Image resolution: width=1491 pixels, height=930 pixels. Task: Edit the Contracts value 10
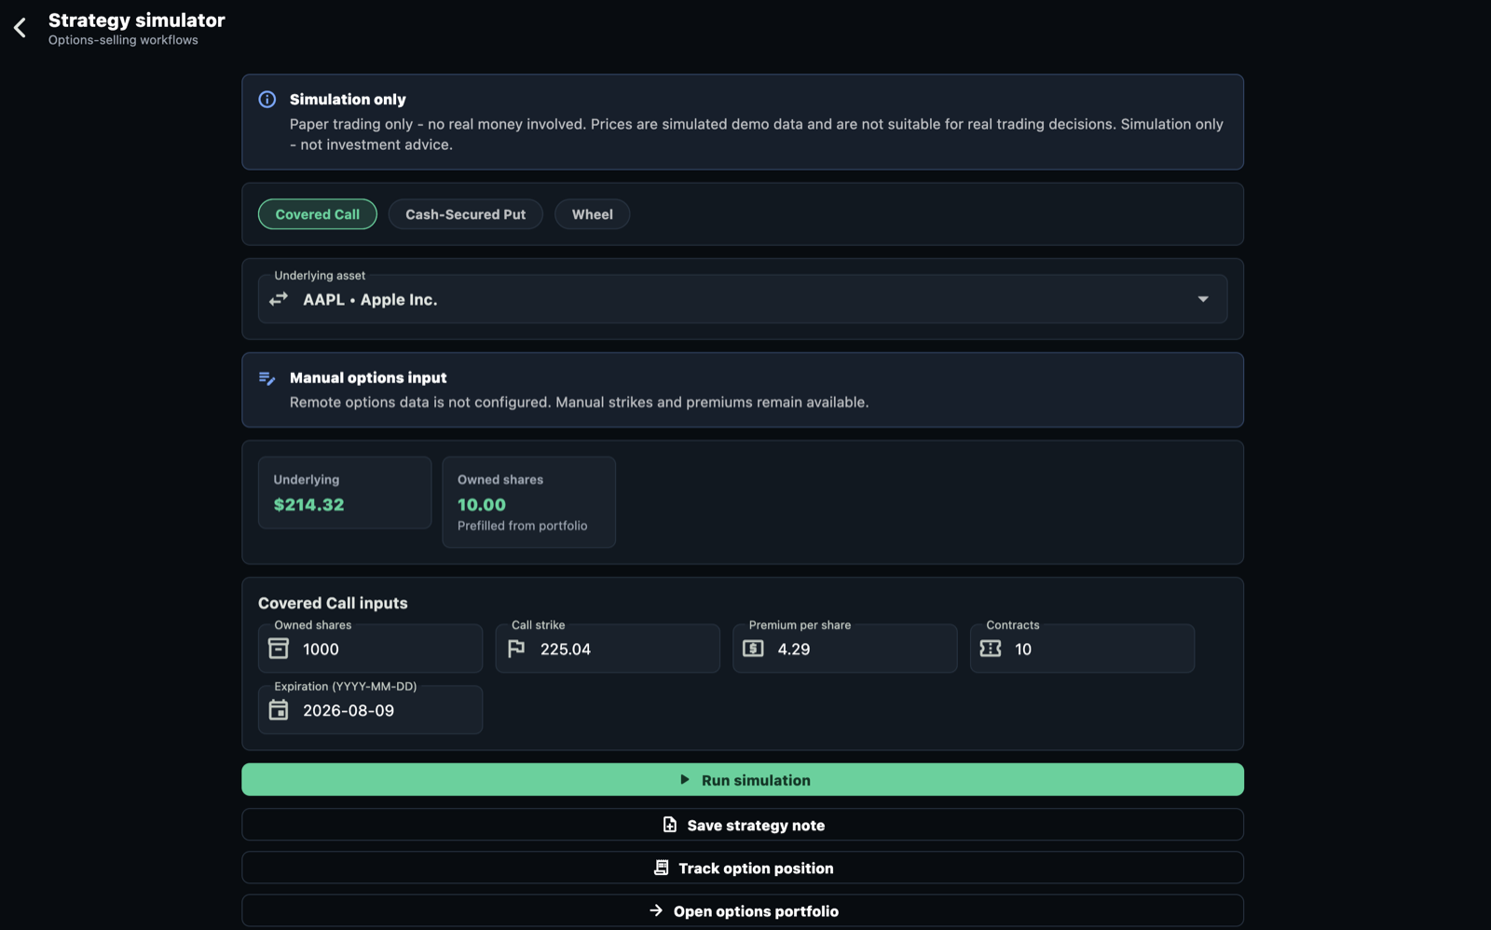(x=1082, y=649)
